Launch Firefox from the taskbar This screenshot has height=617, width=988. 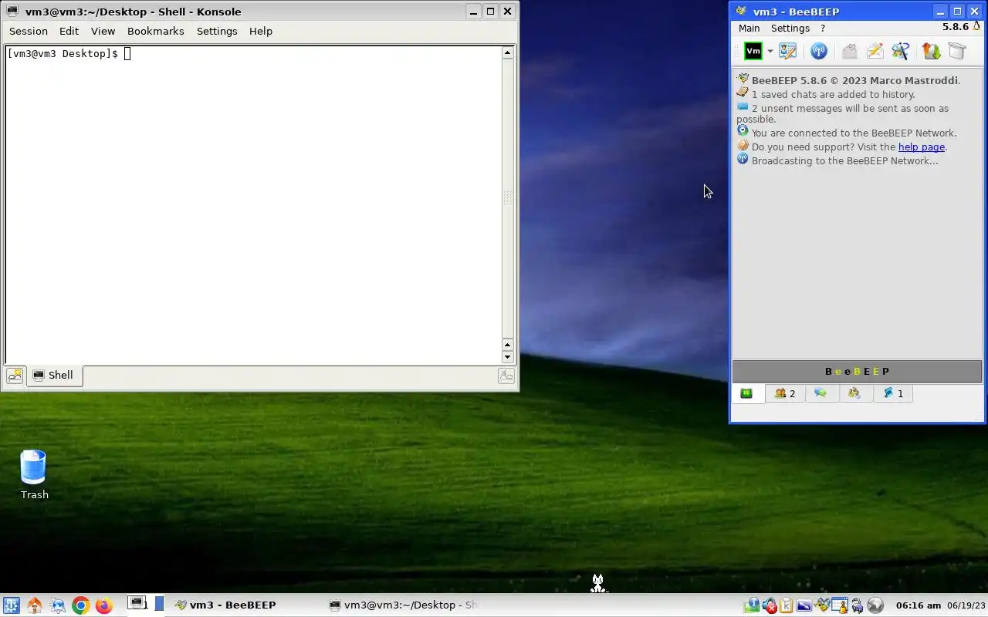(x=103, y=605)
